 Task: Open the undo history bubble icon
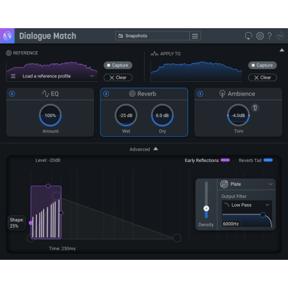pyautogui.click(x=248, y=36)
